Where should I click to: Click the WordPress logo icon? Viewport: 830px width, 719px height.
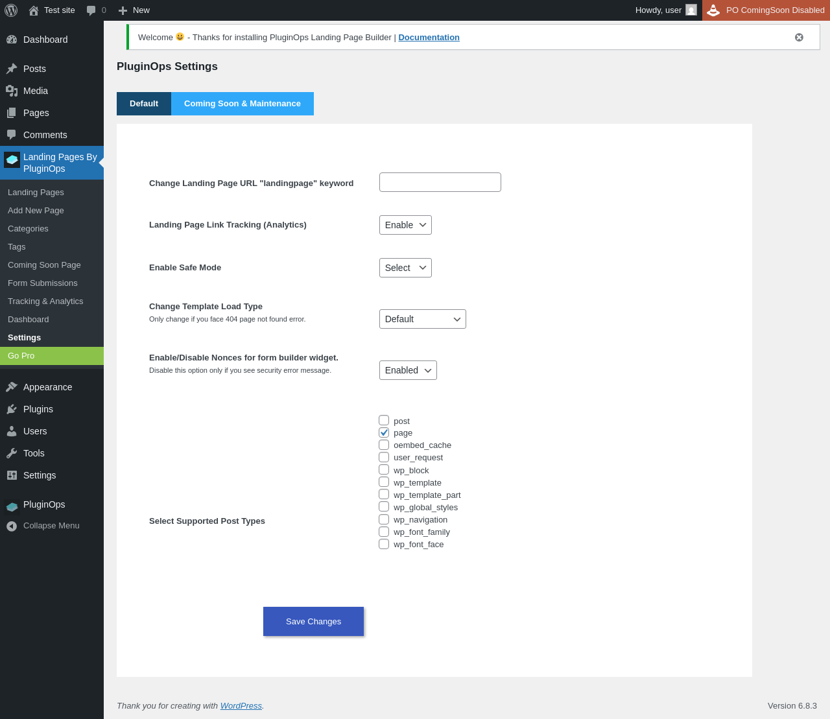coord(11,10)
